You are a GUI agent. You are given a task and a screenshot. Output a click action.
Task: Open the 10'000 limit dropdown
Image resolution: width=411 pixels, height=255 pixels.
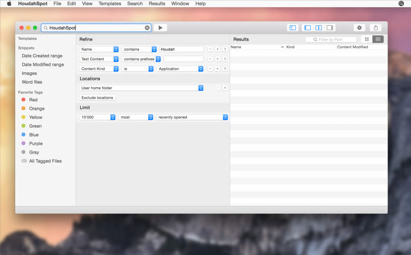(x=97, y=117)
